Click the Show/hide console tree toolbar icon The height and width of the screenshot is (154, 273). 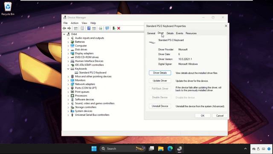click(76, 28)
